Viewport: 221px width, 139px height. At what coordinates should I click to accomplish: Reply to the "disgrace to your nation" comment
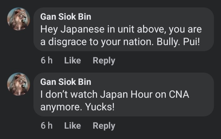104,61
